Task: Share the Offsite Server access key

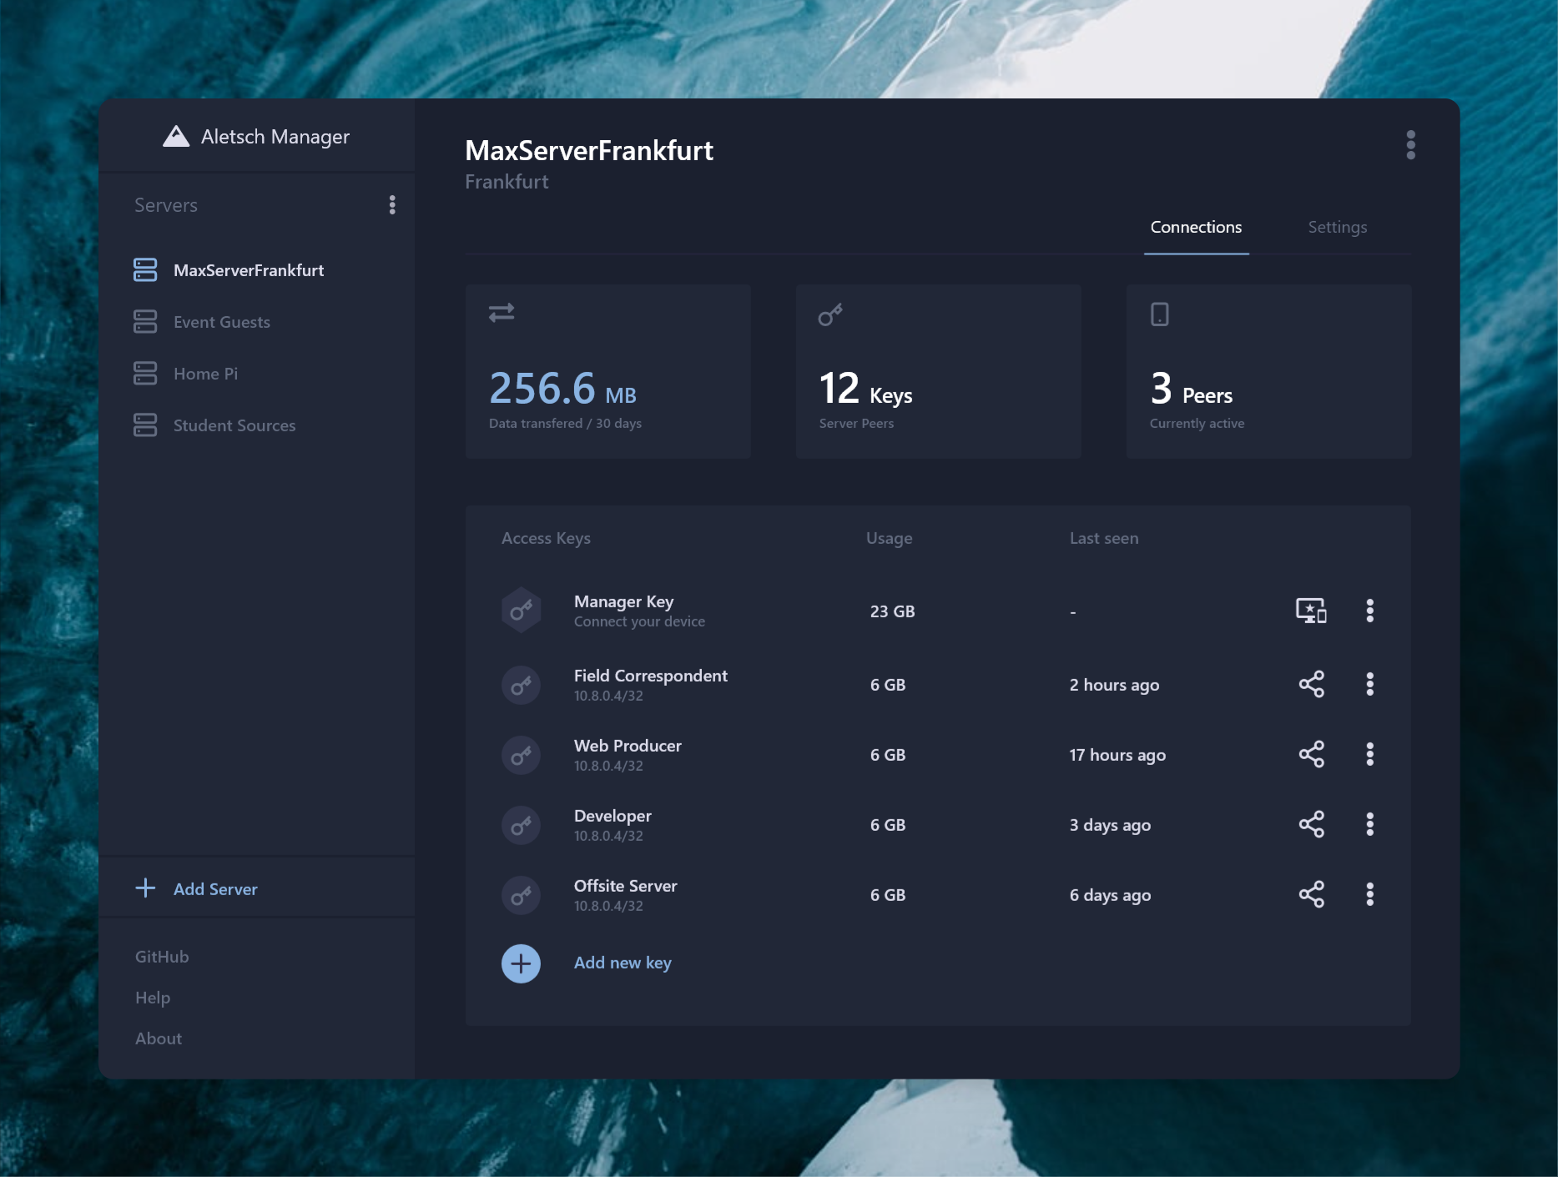Action: (1311, 894)
